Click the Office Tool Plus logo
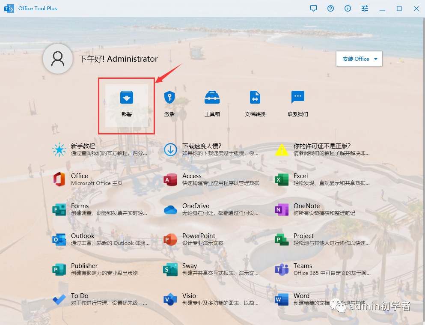This screenshot has height=325, width=425. click(x=9, y=9)
